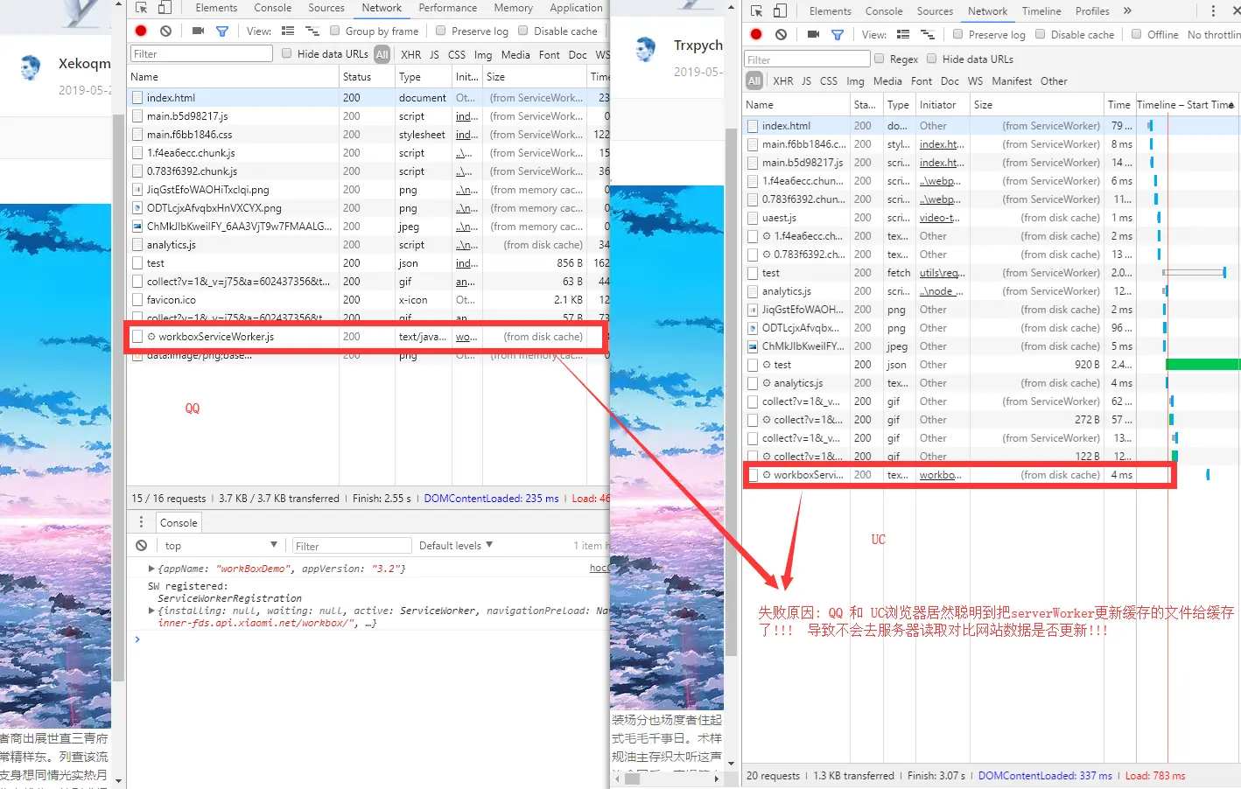Open the console drawer three-dot menu
1241x789 pixels.
[x=141, y=522]
